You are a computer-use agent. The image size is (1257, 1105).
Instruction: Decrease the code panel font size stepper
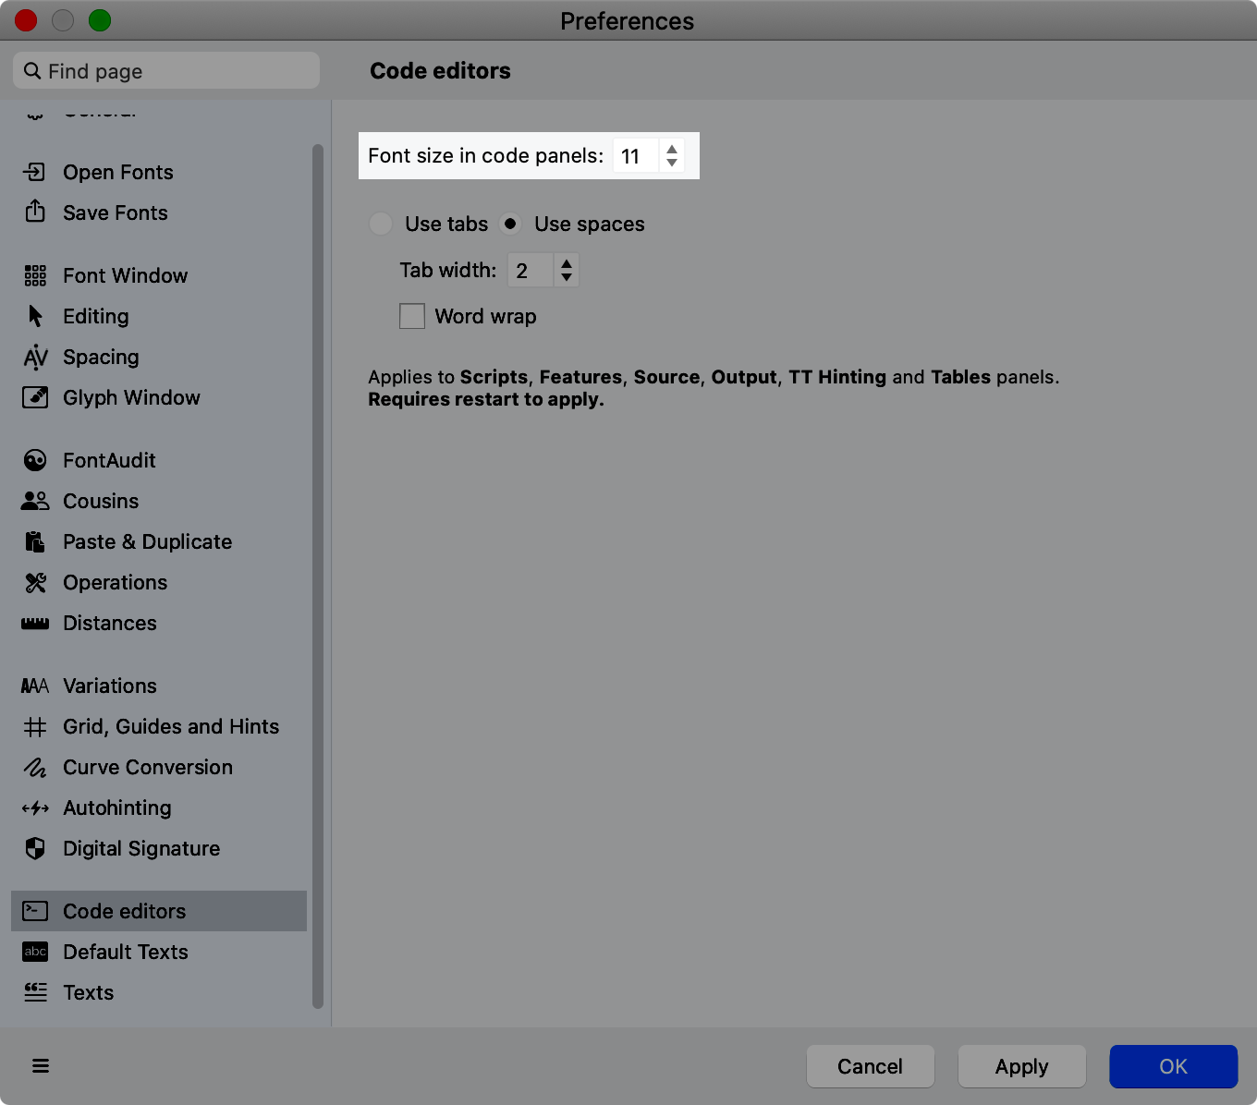pyautogui.click(x=672, y=163)
